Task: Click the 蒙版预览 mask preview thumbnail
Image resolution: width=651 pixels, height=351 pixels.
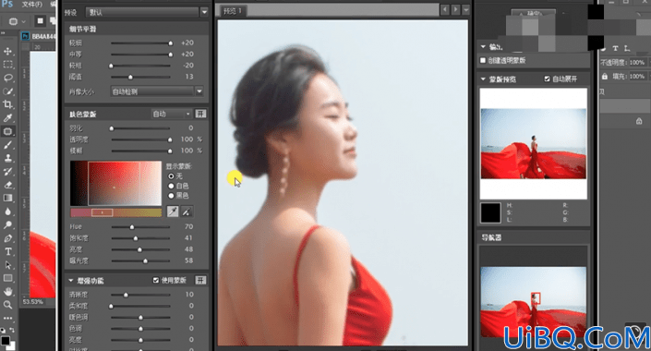Action: [x=534, y=143]
